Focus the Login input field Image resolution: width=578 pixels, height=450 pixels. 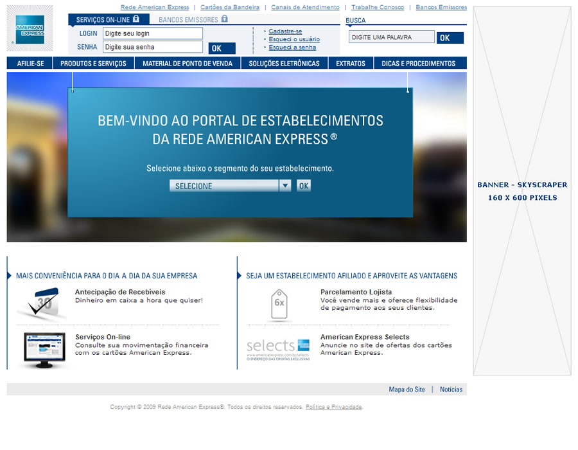(153, 33)
